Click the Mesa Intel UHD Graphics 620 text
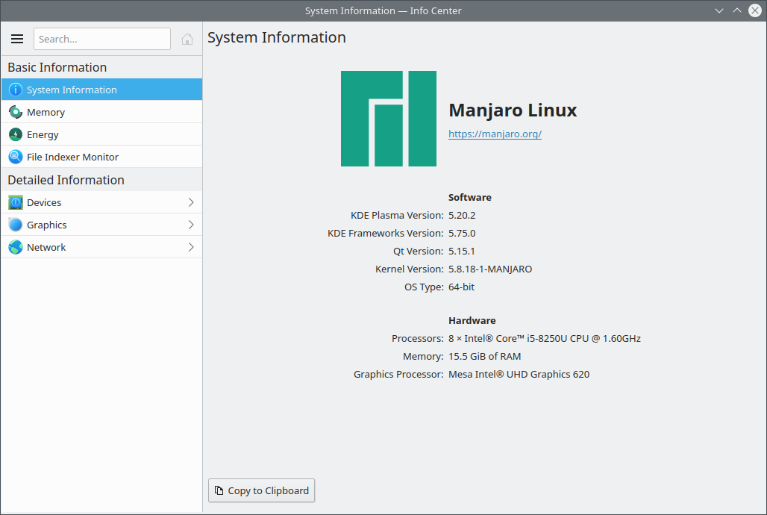This screenshot has height=515, width=767. click(x=519, y=374)
